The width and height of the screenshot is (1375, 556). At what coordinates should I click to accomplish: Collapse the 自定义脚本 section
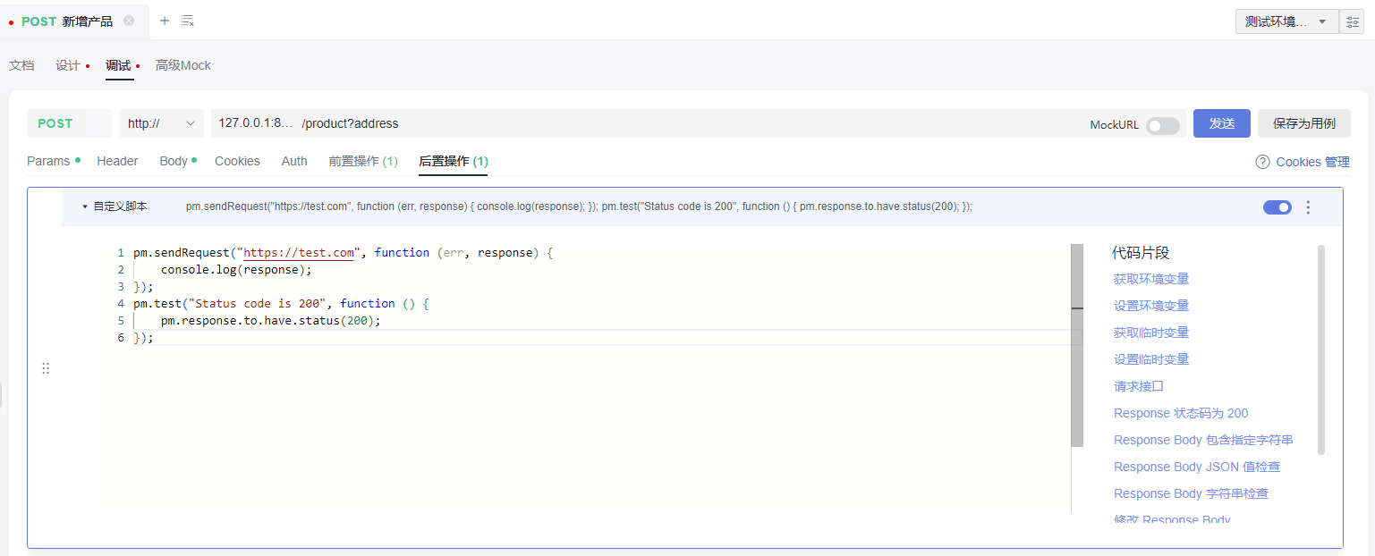click(x=85, y=206)
